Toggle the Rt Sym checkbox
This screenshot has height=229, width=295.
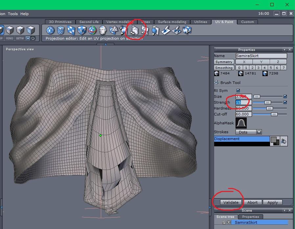click(x=238, y=91)
